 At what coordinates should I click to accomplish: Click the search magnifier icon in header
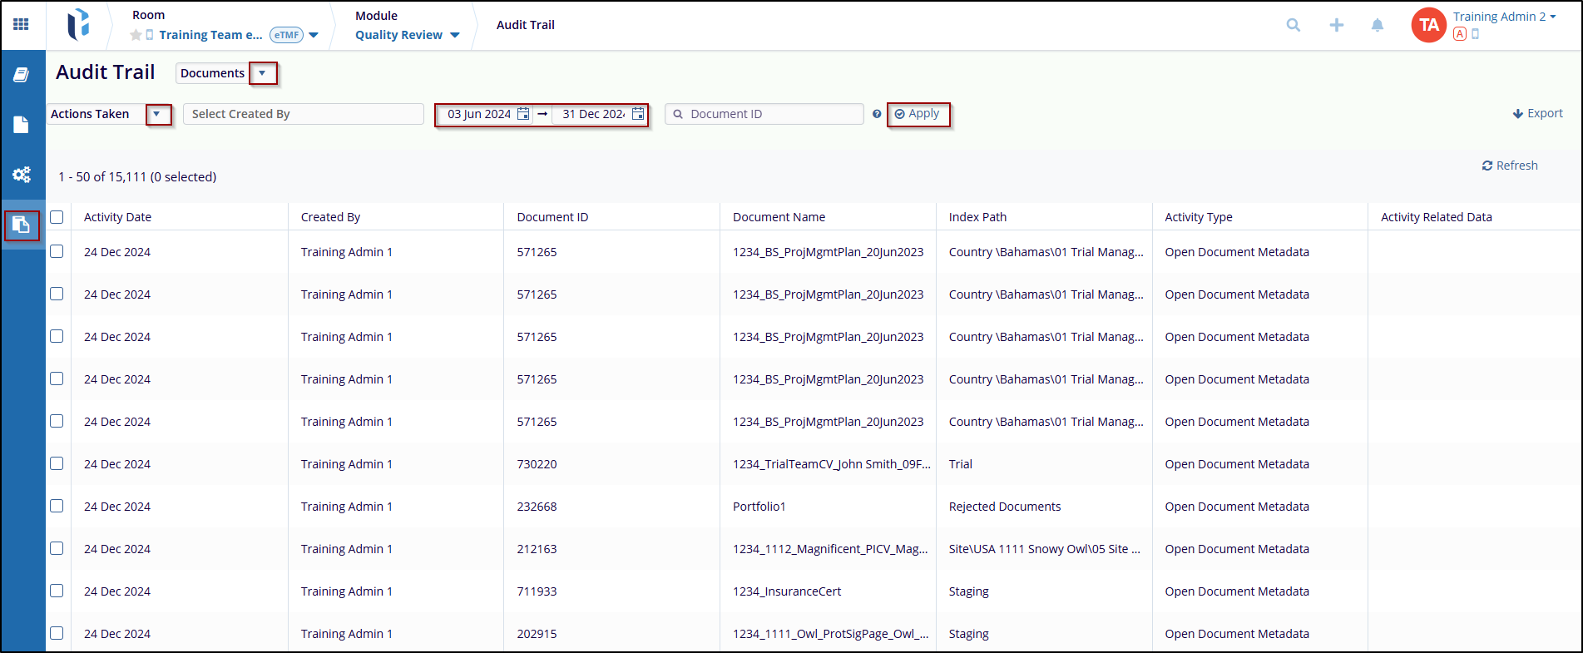point(1293,25)
